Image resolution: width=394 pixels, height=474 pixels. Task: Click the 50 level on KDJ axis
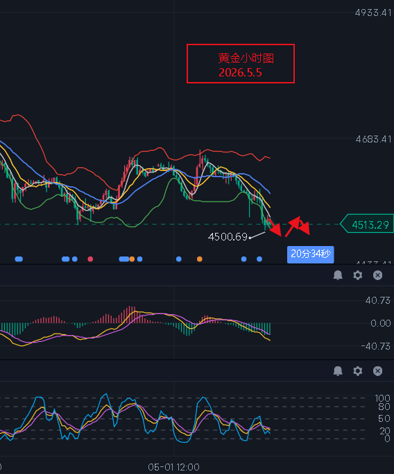[x=384, y=418]
